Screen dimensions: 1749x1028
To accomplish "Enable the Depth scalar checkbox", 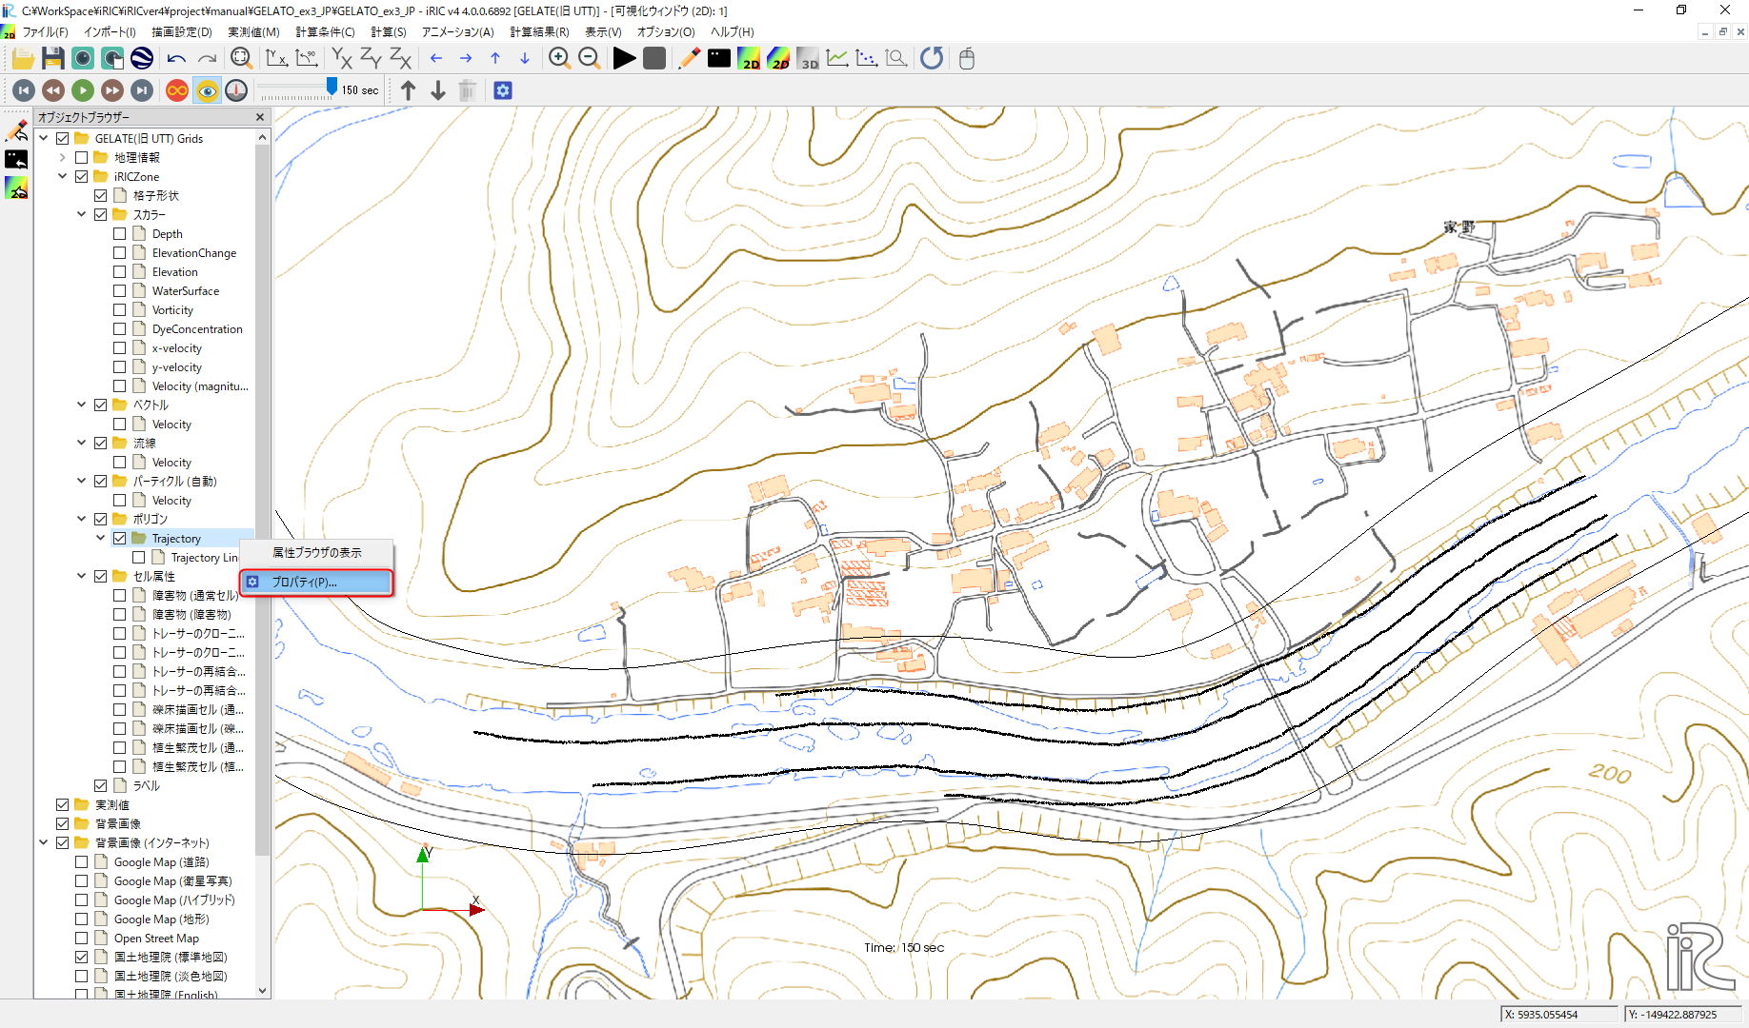I will pos(119,234).
